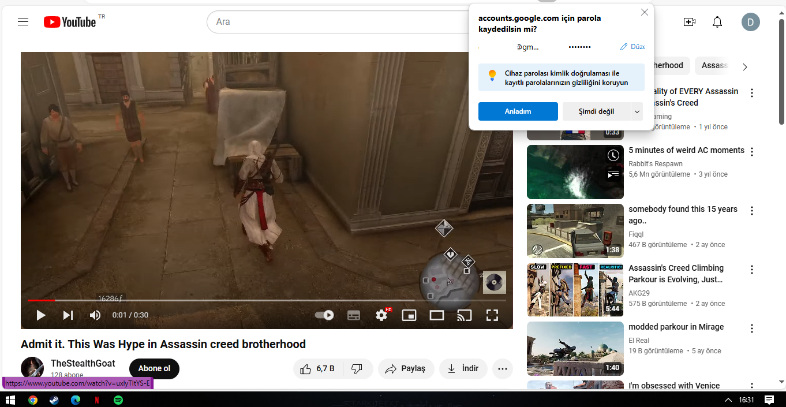The width and height of the screenshot is (786, 407).
Task: Open TheStealthGoat channel avatar
Action: 32,368
